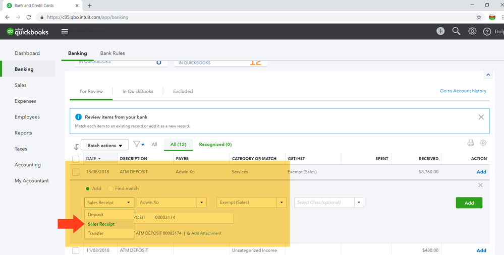The height and width of the screenshot is (255, 504).
Task: Expand the Adwin Ko payee dropdown
Action: 202,203
